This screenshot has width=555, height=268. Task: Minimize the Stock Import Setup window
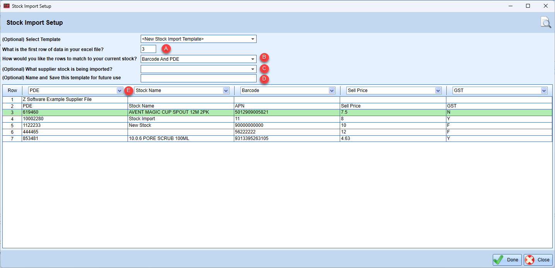pos(510,6)
